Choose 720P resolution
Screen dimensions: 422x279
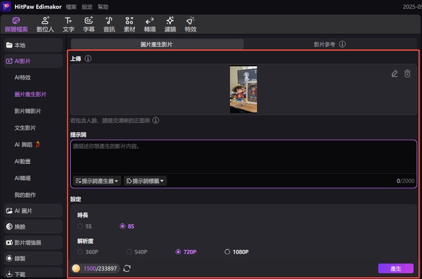coord(186,252)
